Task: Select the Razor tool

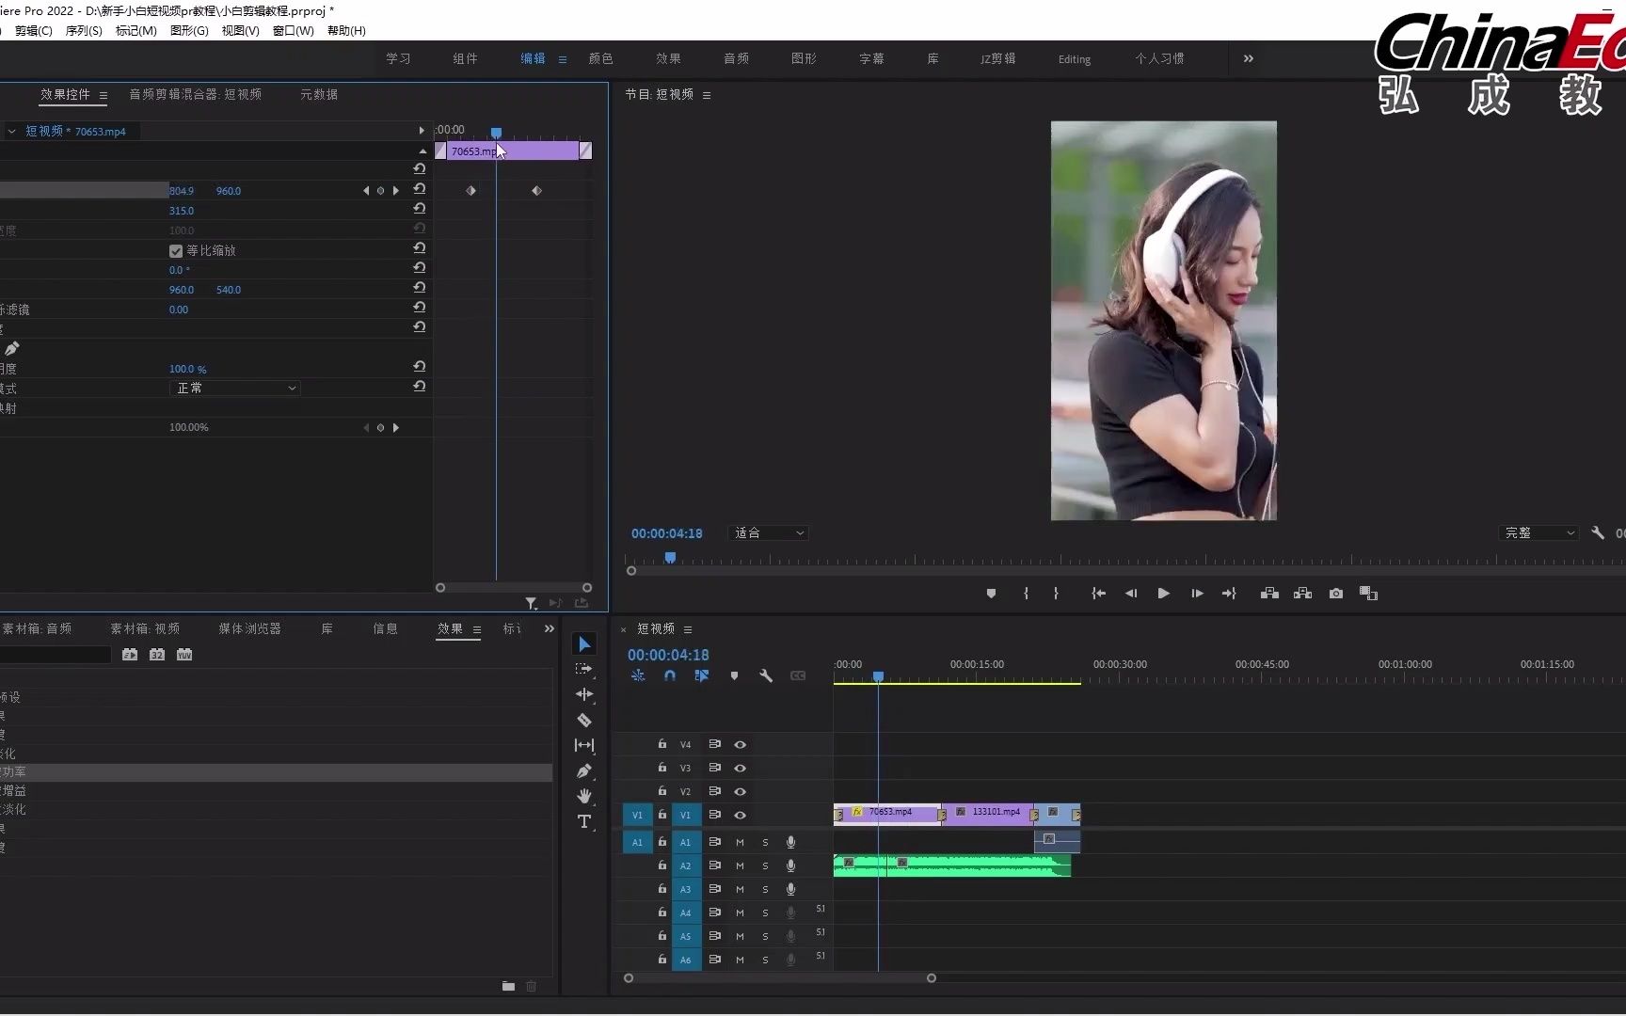Action: click(584, 720)
